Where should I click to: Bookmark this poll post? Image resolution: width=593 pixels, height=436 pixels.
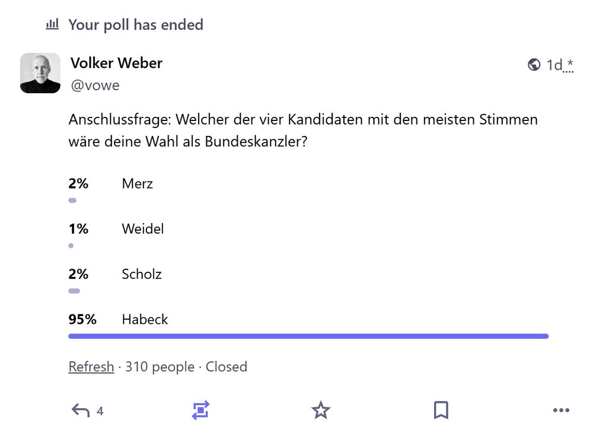pos(441,409)
